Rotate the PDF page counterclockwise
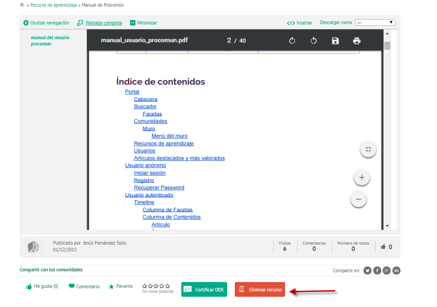Viewport: 437px width, 307px height. (314, 41)
